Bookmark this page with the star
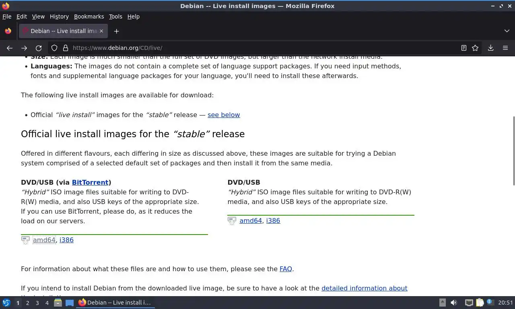 tap(475, 48)
